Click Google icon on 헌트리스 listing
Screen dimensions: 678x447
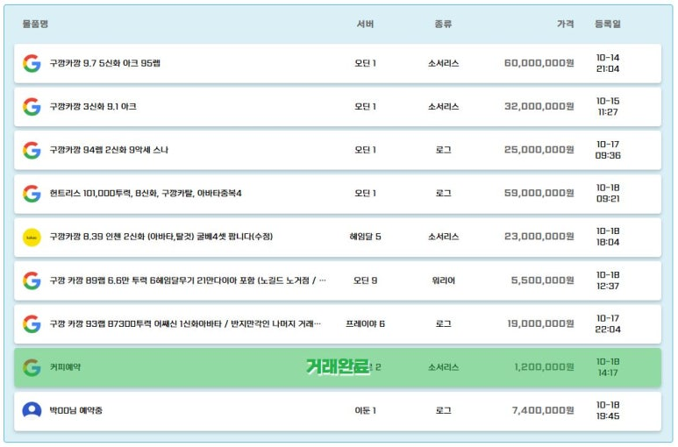pos(32,194)
